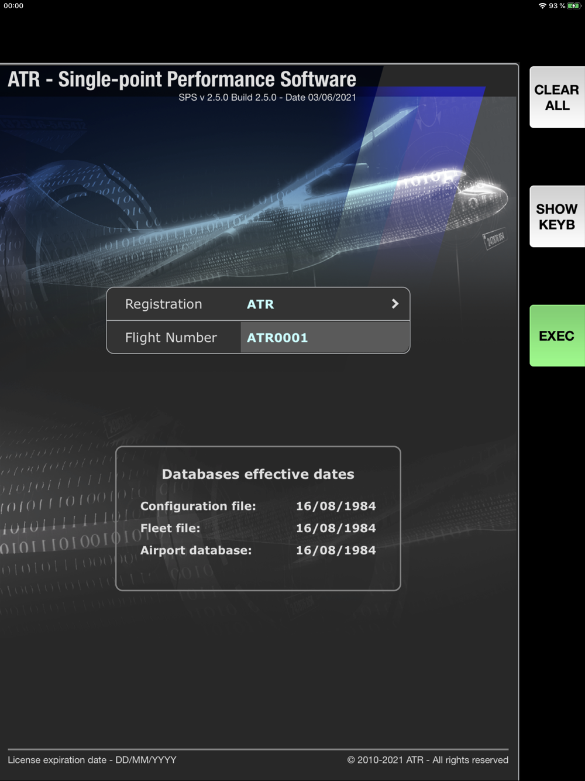Click the 'Flight Number' label

[x=171, y=337]
